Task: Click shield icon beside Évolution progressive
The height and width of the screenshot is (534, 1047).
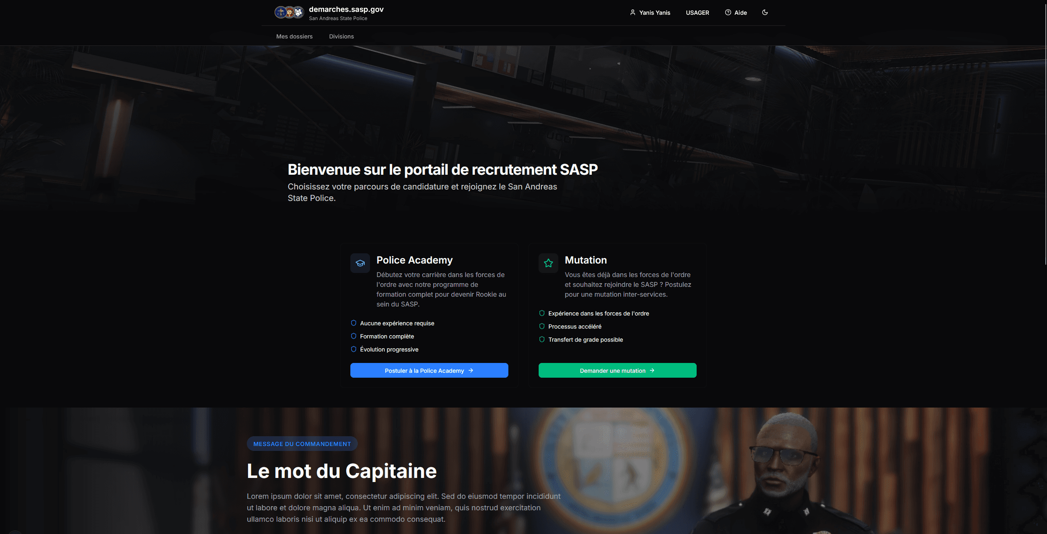Action: (354, 349)
